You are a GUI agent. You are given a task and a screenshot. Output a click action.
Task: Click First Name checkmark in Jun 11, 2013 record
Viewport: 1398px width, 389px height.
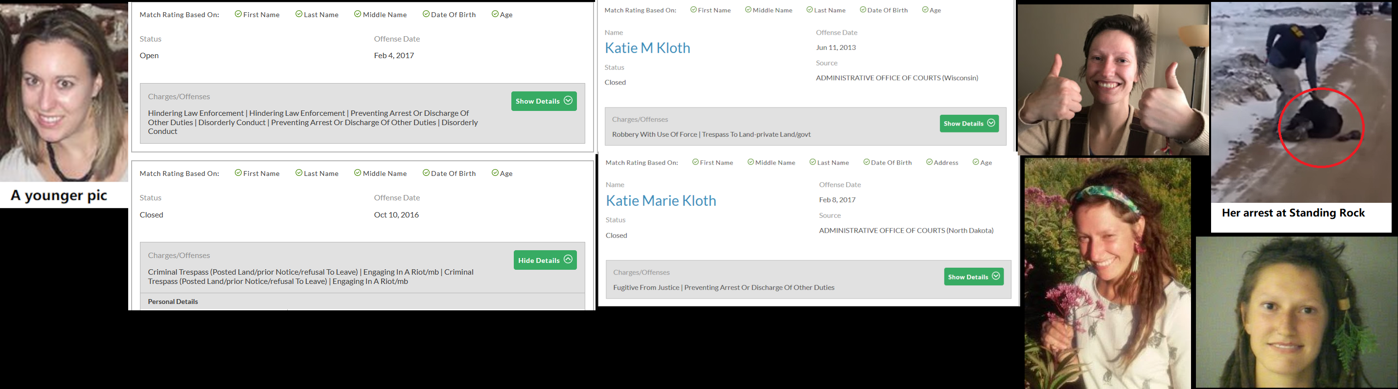pos(693,10)
